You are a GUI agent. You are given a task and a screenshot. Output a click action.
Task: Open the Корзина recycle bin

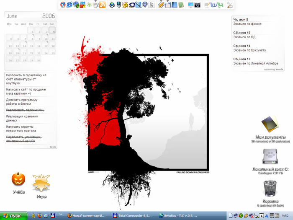point(270,188)
